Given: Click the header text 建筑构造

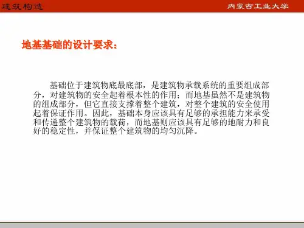Looking at the screenshot, I should pyautogui.click(x=22, y=6).
